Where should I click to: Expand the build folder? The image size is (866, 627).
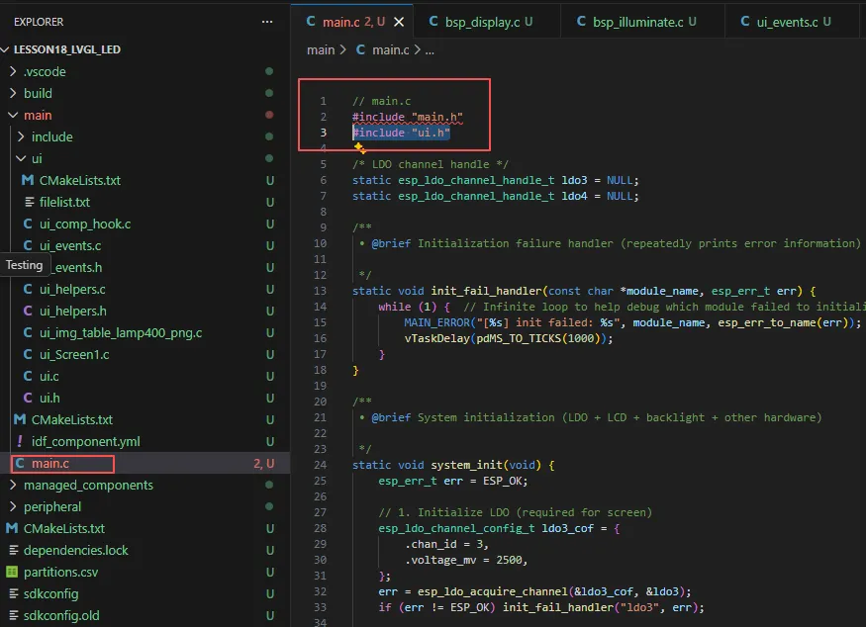(38, 93)
